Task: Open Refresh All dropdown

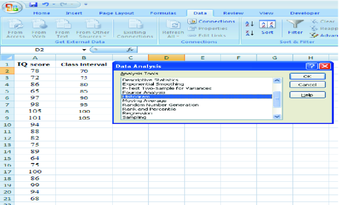Action: click(173, 29)
